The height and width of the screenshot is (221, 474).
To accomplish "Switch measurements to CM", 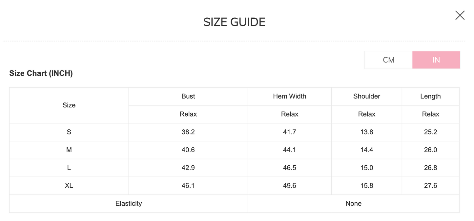I will (x=388, y=60).
